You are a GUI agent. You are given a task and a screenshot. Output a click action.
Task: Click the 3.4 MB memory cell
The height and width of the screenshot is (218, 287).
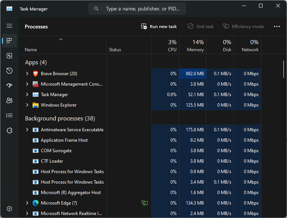(x=193, y=182)
